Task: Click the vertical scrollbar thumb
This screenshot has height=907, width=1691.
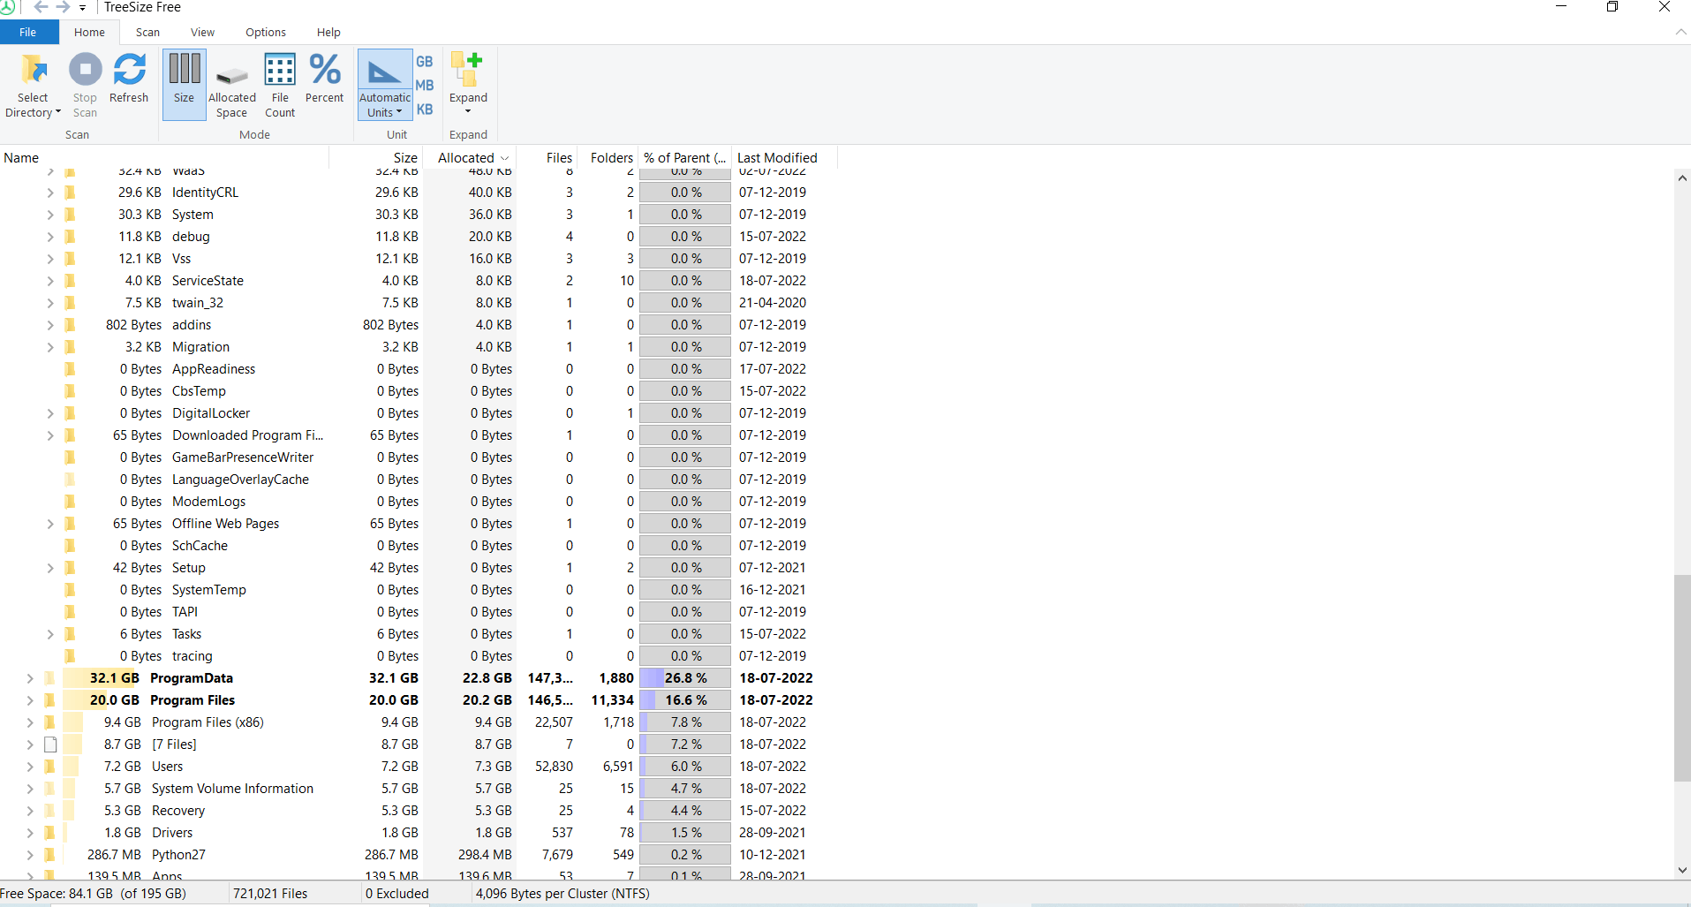Action: point(1682,678)
